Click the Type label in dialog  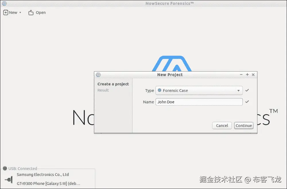click(x=150, y=90)
